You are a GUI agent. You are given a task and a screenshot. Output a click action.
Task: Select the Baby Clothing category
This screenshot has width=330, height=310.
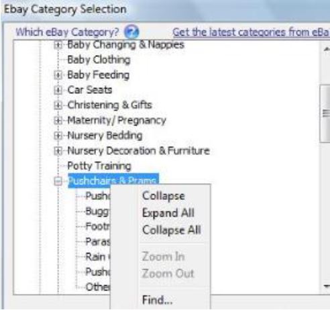(x=99, y=60)
